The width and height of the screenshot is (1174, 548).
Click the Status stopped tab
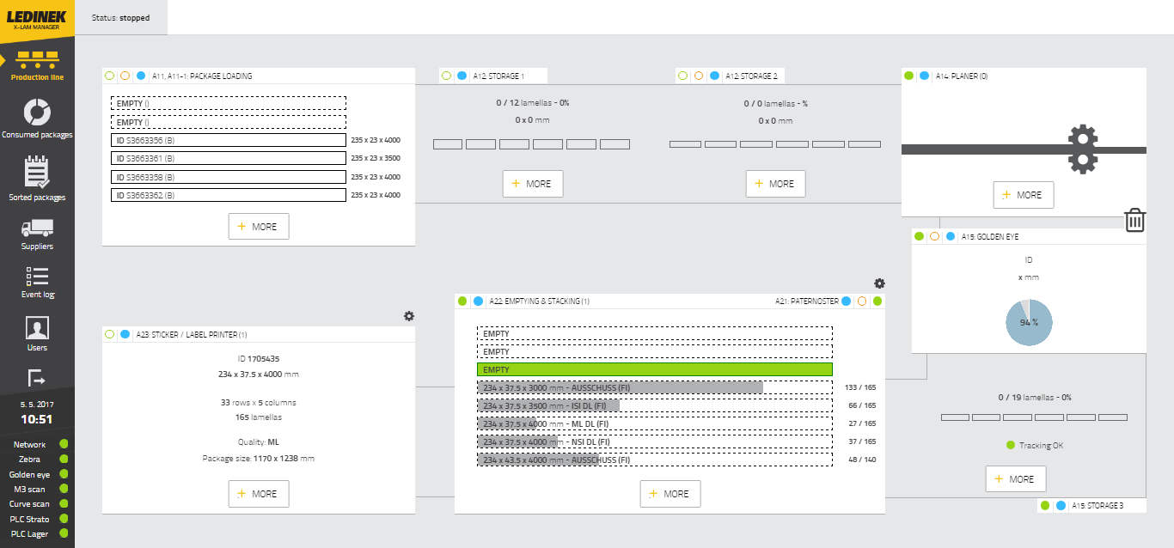(121, 17)
